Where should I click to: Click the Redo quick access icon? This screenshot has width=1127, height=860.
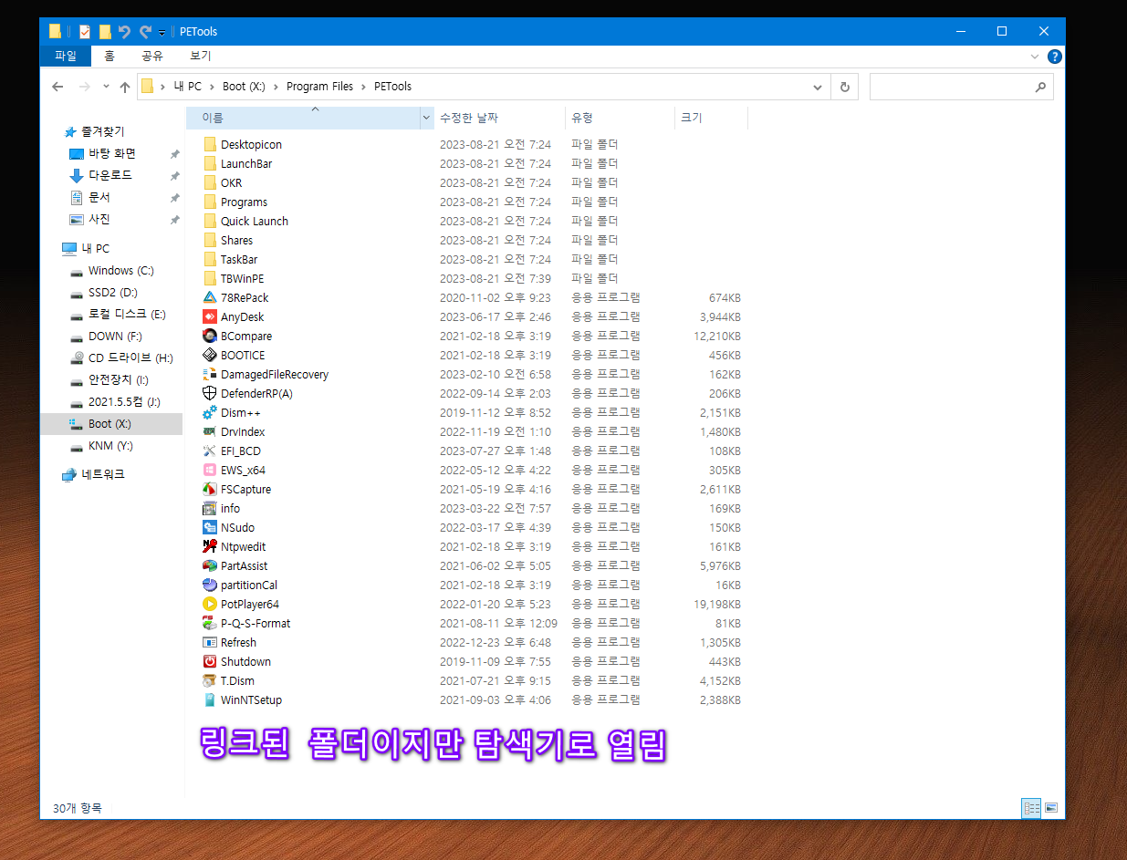145,32
